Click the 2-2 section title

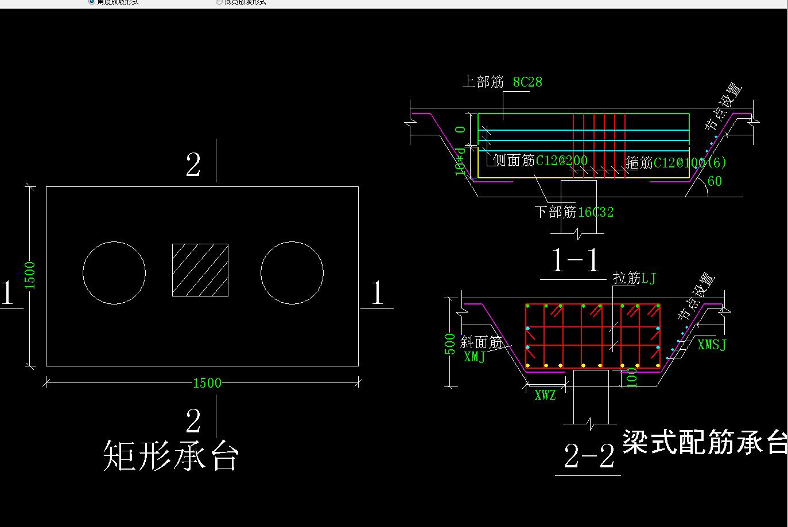(589, 457)
